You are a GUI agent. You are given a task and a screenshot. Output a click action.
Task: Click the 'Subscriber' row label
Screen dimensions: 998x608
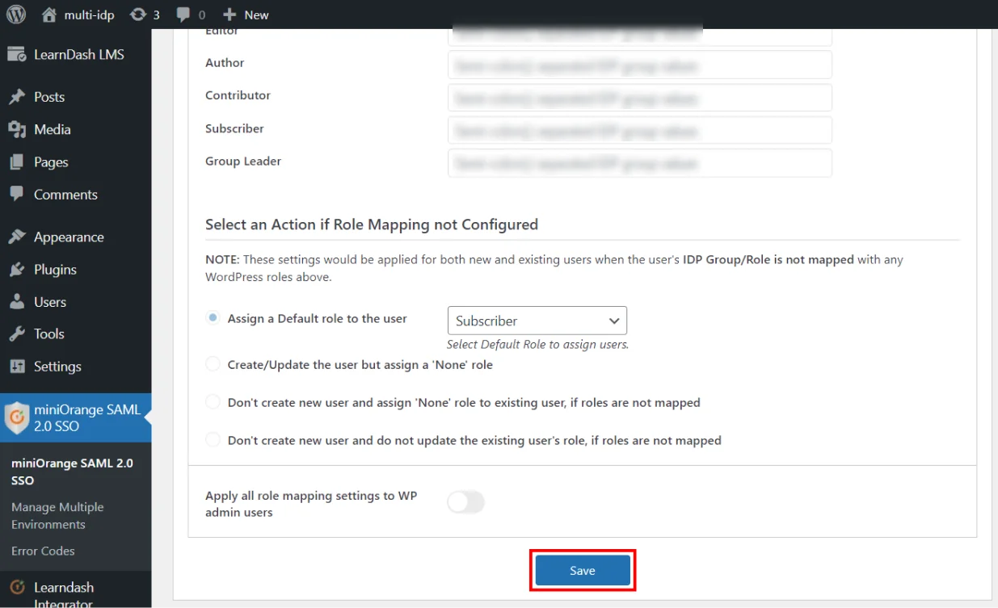coord(234,128)
